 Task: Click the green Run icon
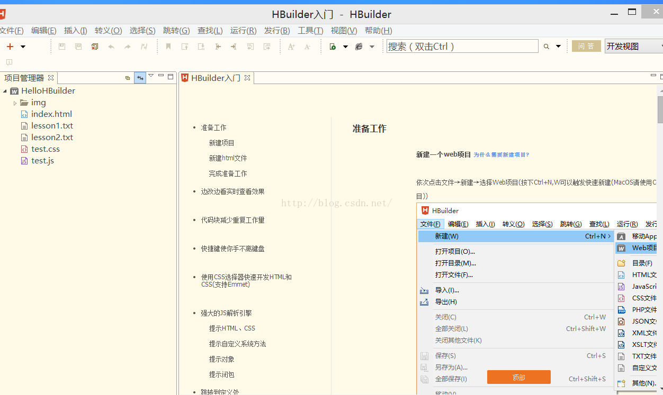(x=333, y=47)
